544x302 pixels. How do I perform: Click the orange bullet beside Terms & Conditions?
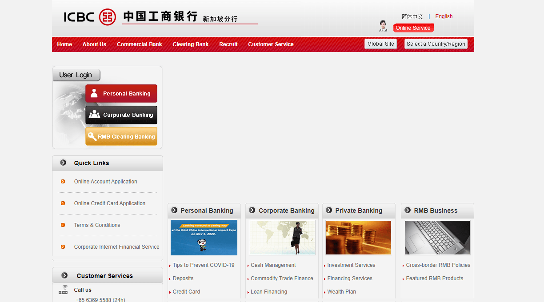pos(63,225)
